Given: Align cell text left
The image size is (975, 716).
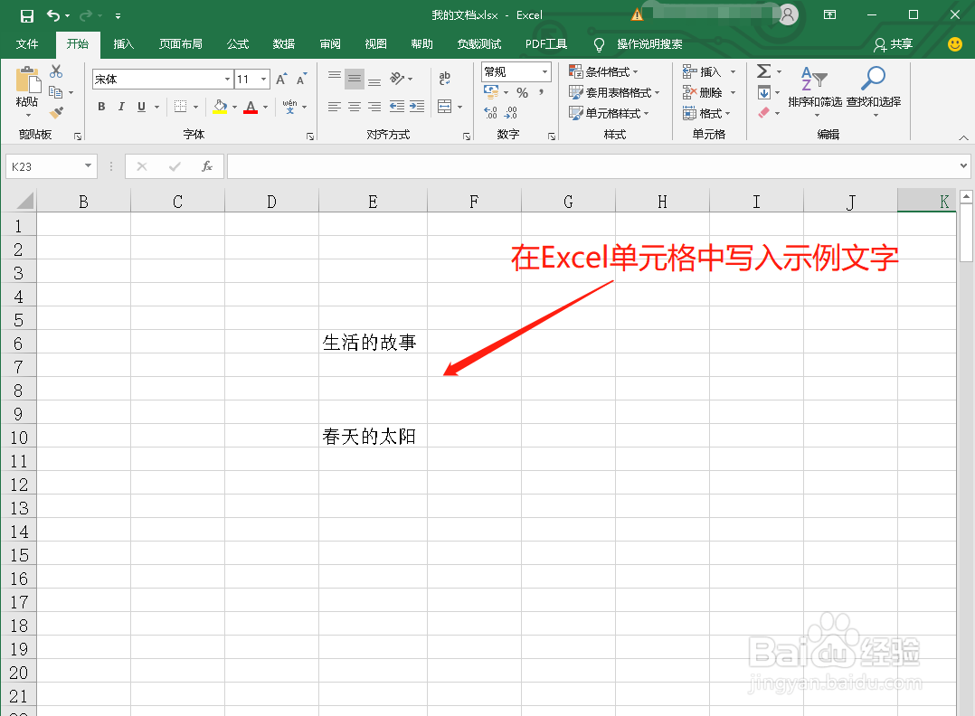Looking at the screenshot, I should pos(335,107).
